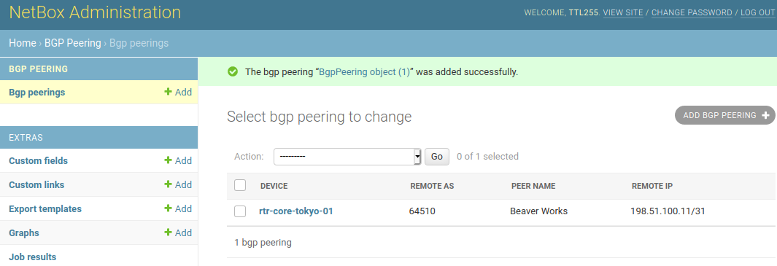Click the green success checkmark icon

(233, 72)
